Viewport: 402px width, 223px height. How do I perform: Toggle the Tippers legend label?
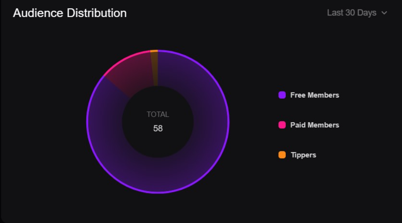tap(303, 155)
